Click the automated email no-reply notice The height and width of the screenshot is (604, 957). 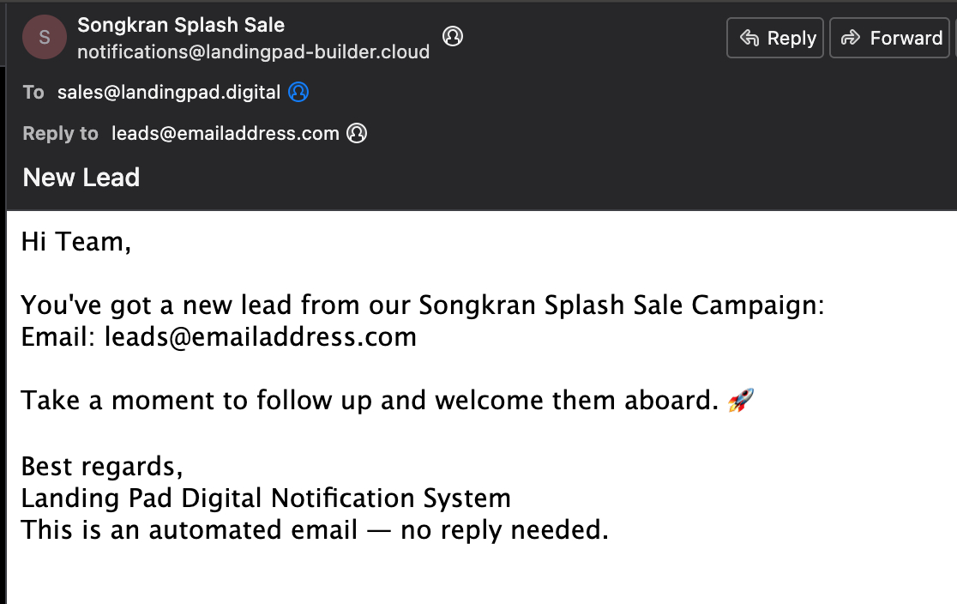pos(315,530)
